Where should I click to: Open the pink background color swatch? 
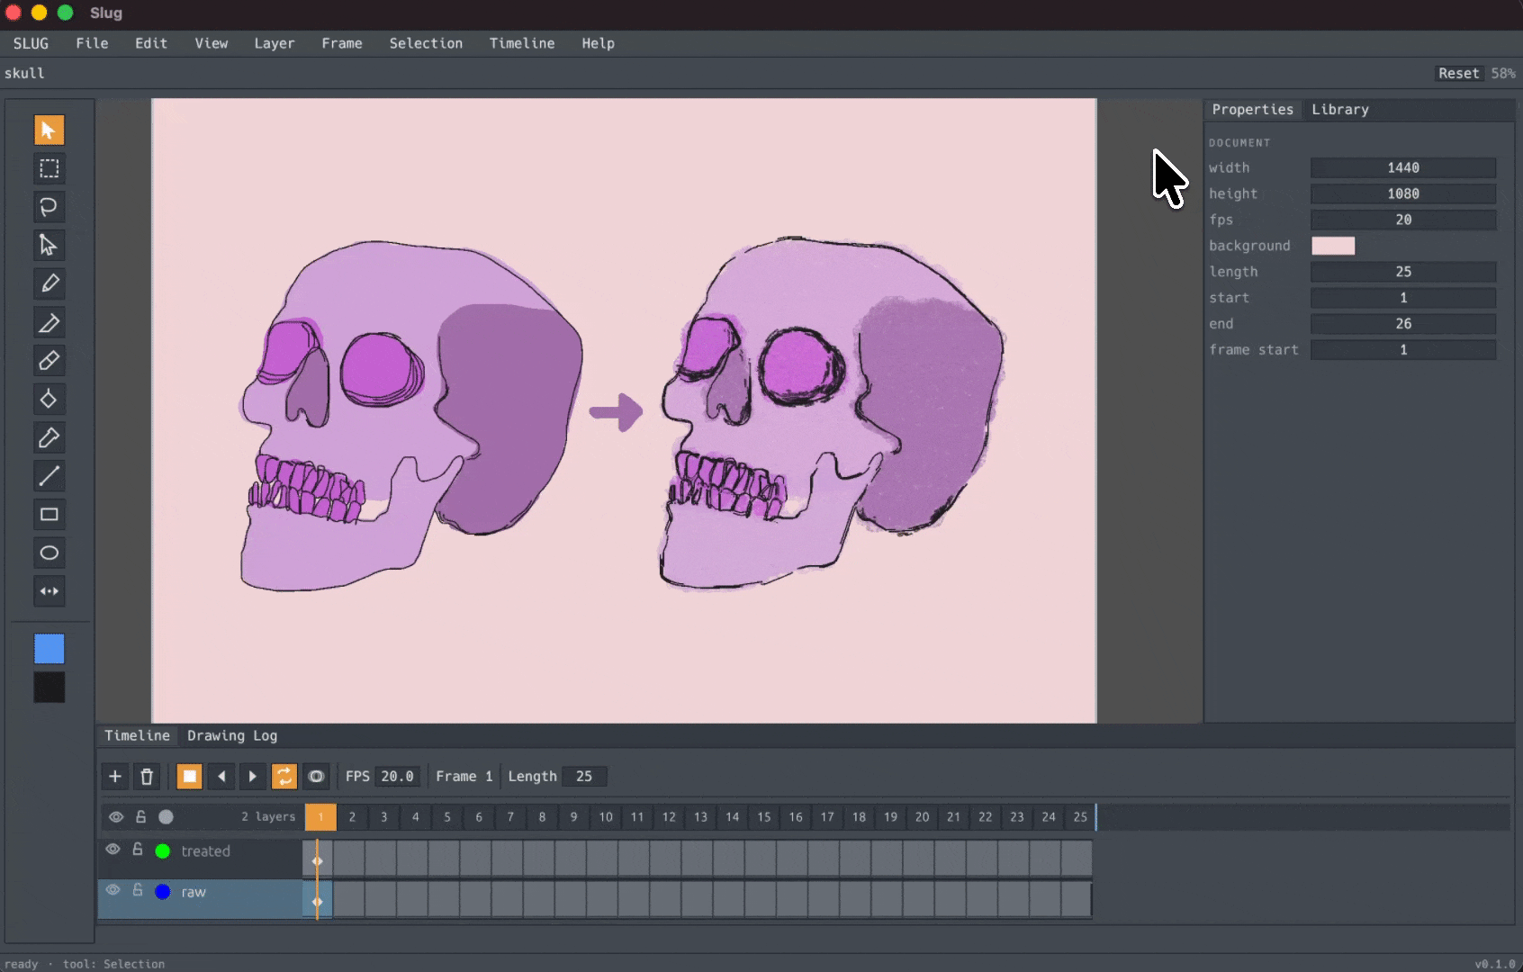(x=1333, y=246)
